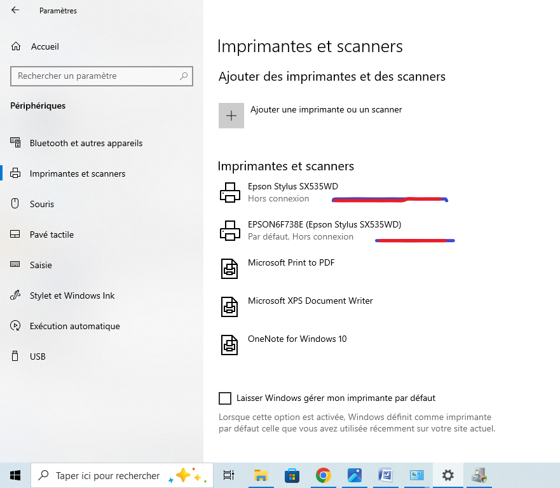The image size is (560, 488).
Task: Click the Microsoft Print to PDF icon
Action: click(x=229, y=269)
